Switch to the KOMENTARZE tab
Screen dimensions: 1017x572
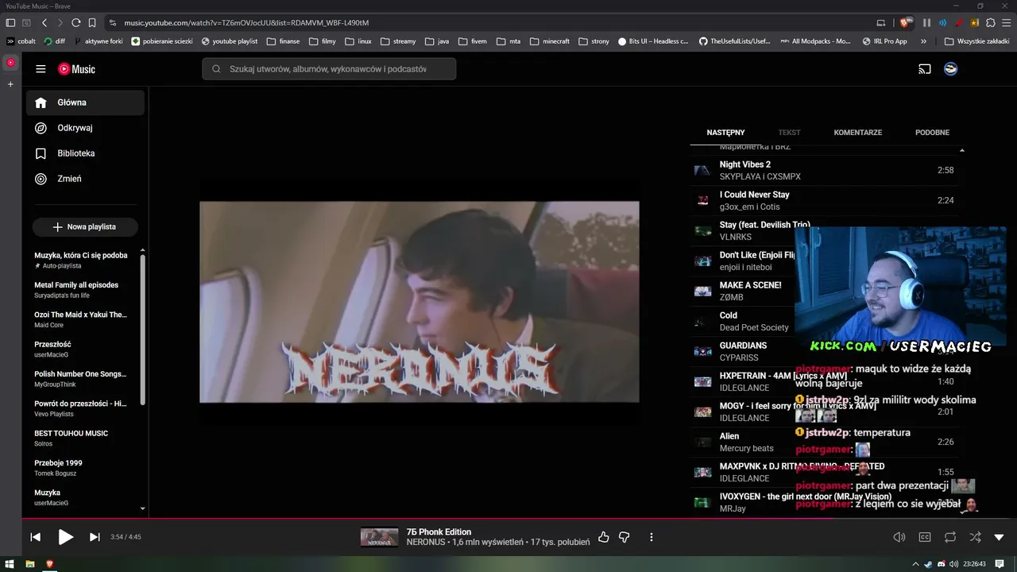pyautogui.click(x=857, y=133)
